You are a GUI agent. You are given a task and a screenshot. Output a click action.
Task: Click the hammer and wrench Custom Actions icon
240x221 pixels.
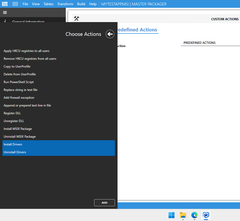click(76, 18)
